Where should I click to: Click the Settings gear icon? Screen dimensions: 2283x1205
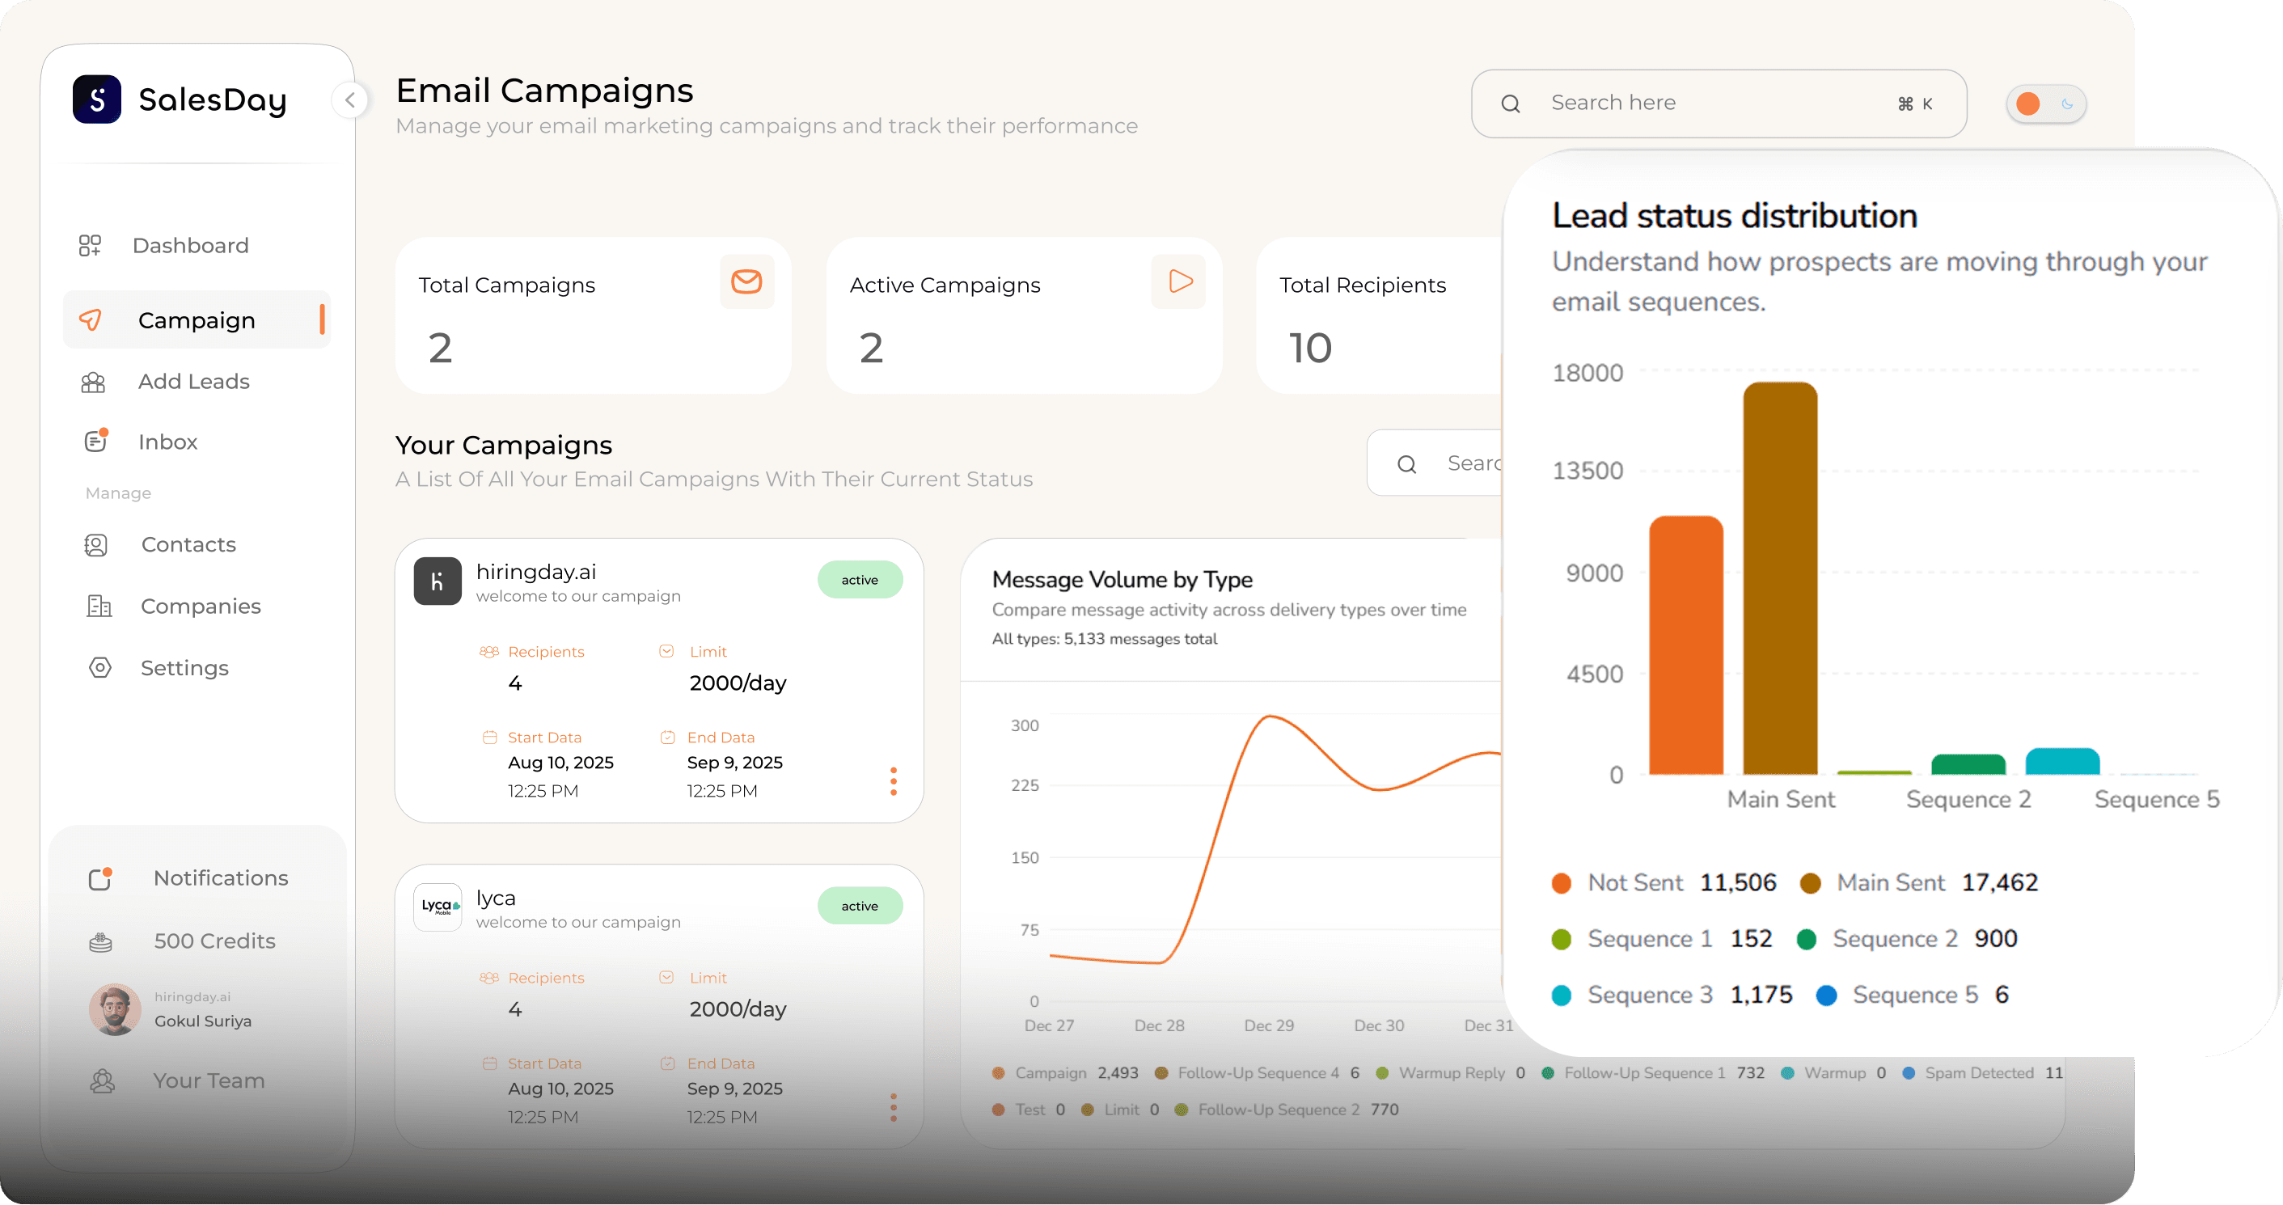[x=99, y=667]
